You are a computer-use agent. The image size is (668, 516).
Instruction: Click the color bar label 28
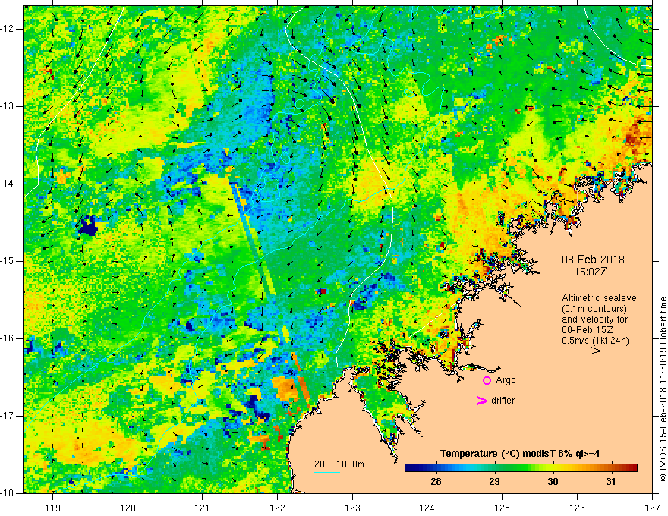tap(436, 482)
